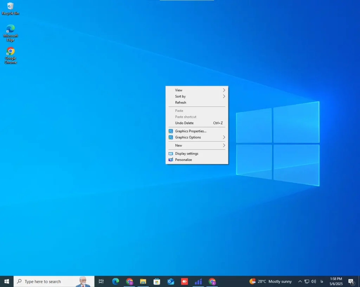Open the red AnyDesk taskbar icon
The width and height of the screenshot is (360, 287).
click(x=184, y=281)
